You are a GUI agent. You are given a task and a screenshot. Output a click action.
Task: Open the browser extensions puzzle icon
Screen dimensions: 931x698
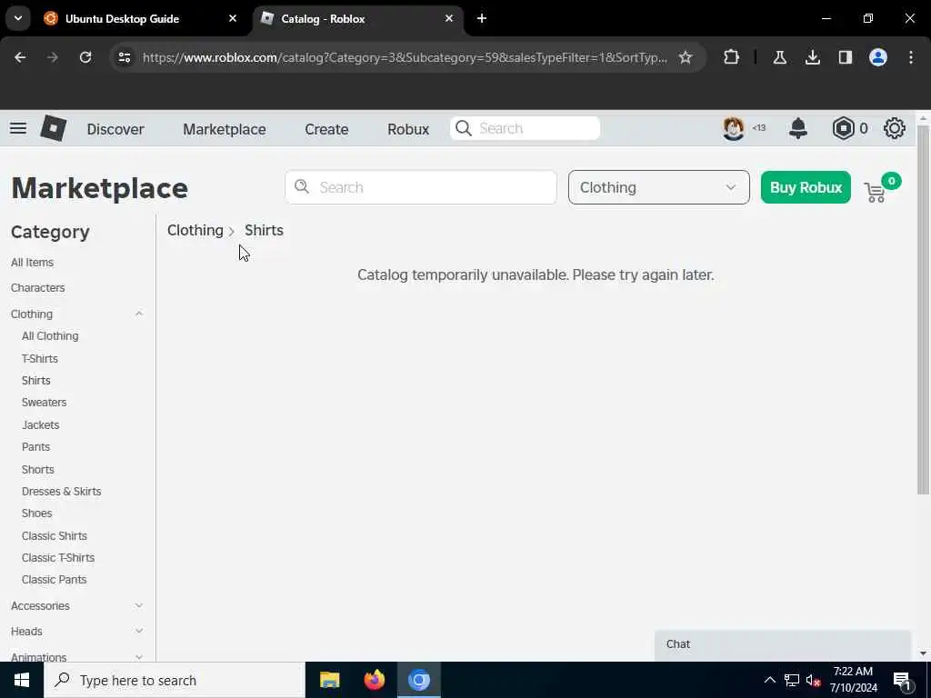[x=732, y=57]
